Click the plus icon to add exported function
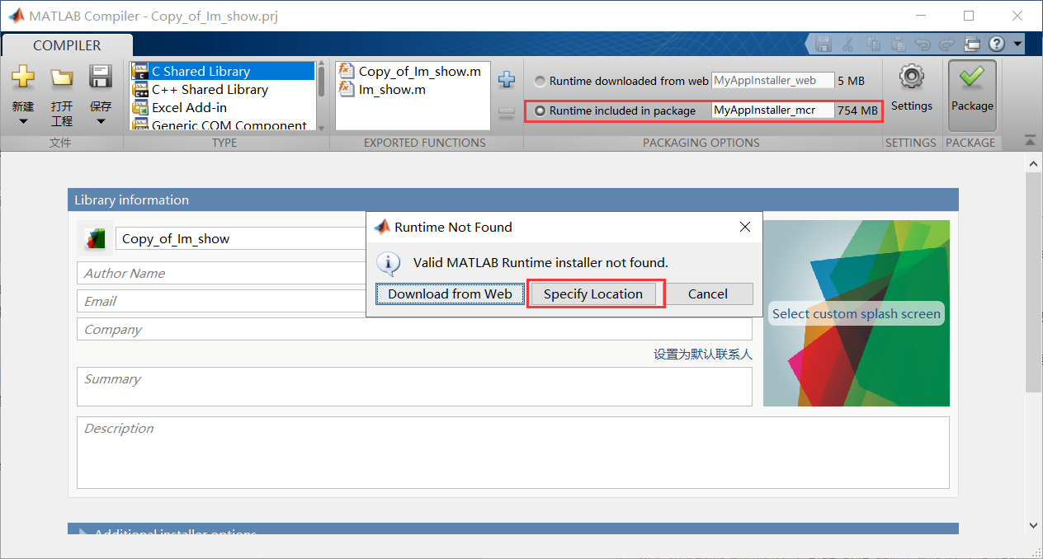This screenshot has width=1043, height=559. click(x=506, y=79)
